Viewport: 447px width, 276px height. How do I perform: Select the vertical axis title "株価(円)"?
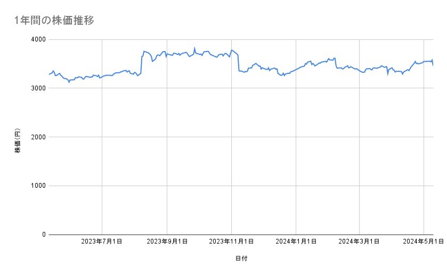pos(18,141)
